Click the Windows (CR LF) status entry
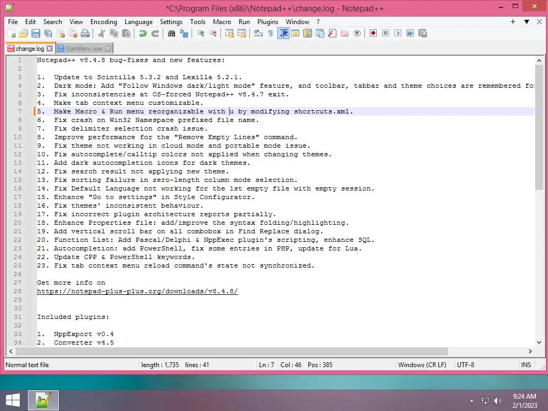This screenshot has width=548, height=411. [422, 365]
